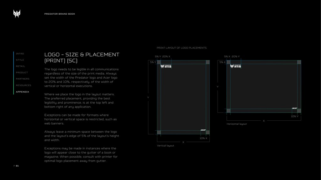Viewport: 321px width, 180px height.
Task: Click the 10% X label under vertical layout
Action: 203,138
